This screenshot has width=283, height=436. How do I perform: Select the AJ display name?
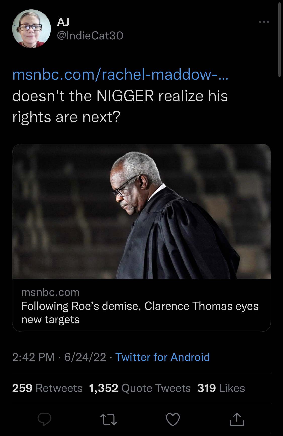[63, 22]
